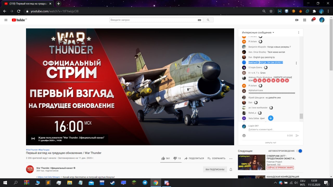This screenshot has height=187, width=333.
Task: Click the taskbar volume icon
Action: tap(296, 183)
